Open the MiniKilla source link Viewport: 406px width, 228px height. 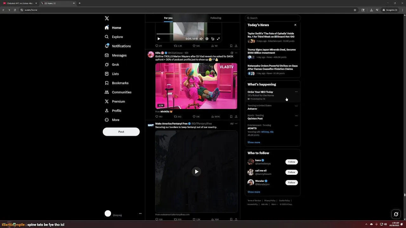[166, 111]
